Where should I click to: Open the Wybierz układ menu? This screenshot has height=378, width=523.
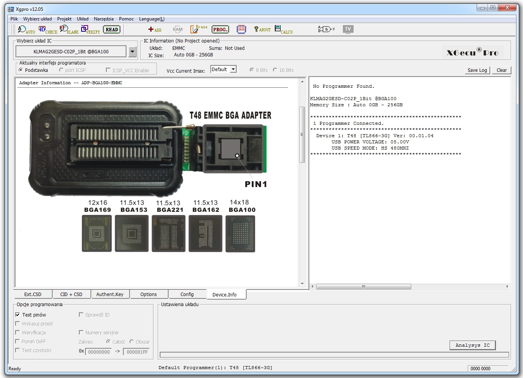(37, 19)
